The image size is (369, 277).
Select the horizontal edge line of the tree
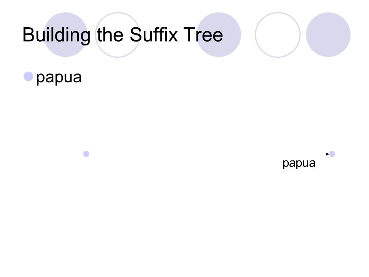(x=208, y=154)
